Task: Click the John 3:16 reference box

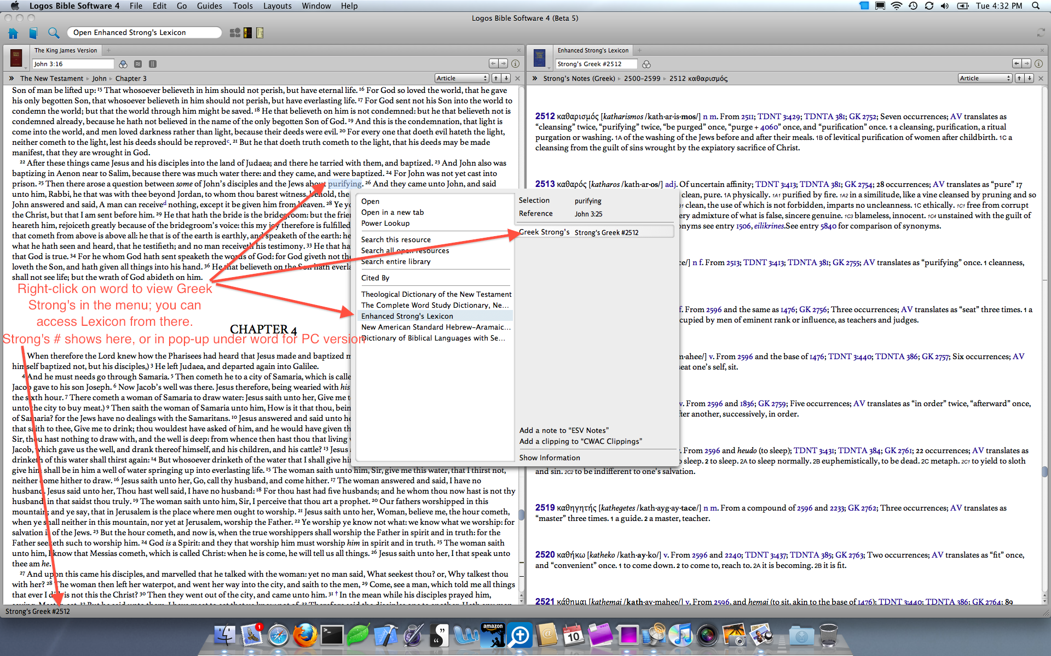Action: [73, 64]
